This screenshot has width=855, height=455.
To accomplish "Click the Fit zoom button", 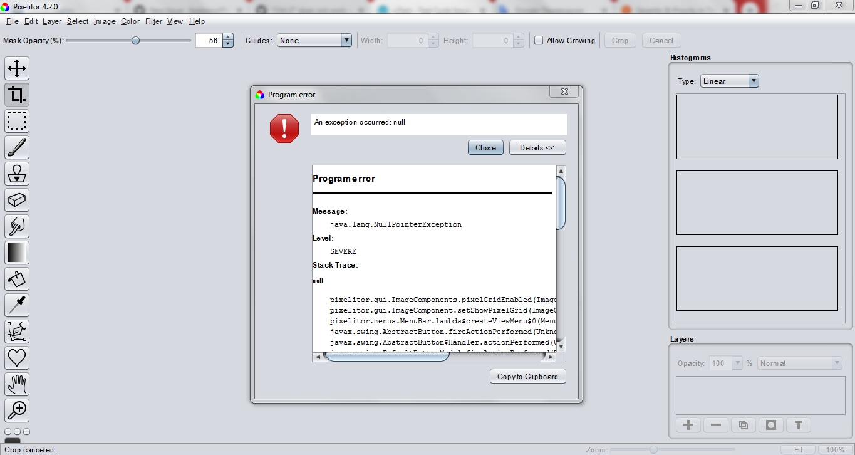I will point(799,450).
